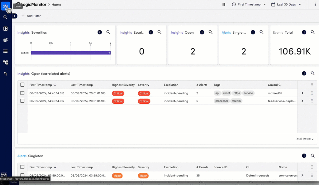The width and height of the screenshot is (319, 185).
Task: Open the dashboards panel icon in sidebar
Action: point(6,29)
